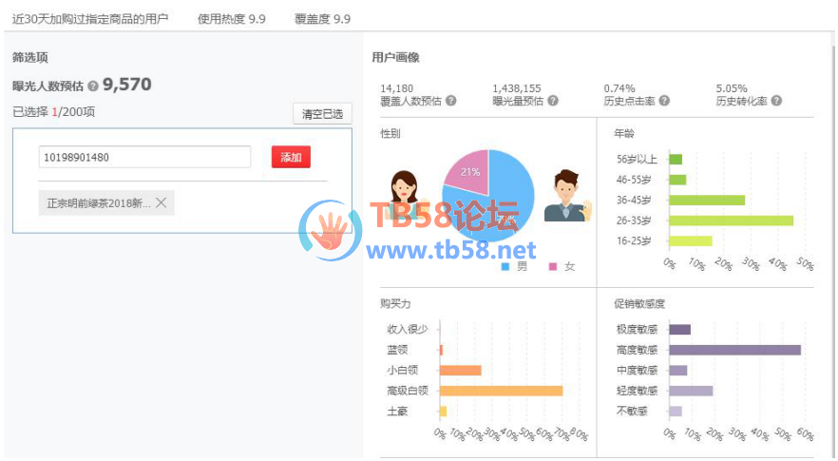Click help icon beside 曝光量预估
Screen dimensions: 838x461
[553, 101]
